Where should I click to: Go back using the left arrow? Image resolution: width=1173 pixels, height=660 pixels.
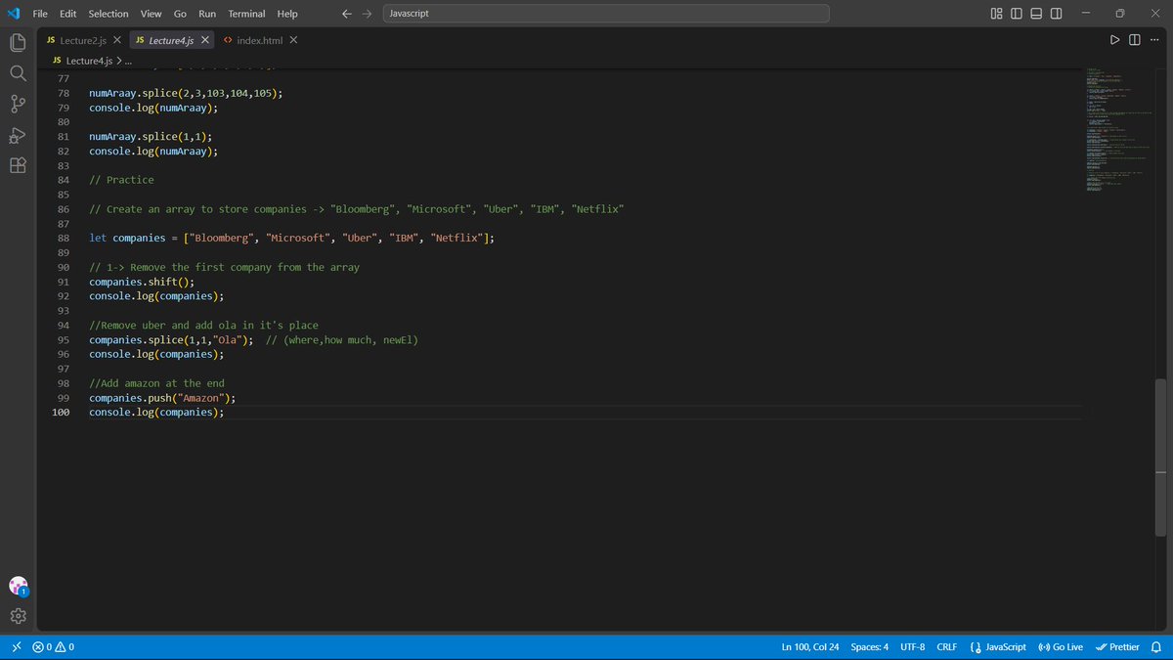[x=347, y=14]
